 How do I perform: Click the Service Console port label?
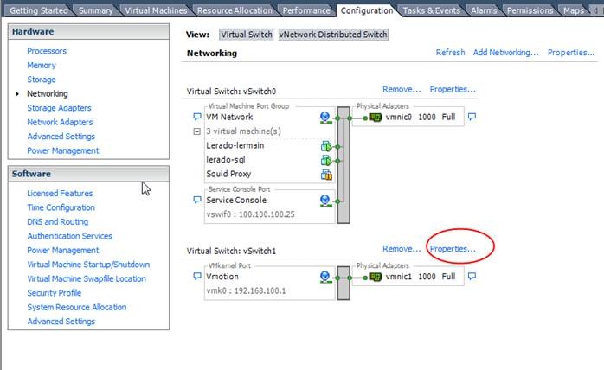tap(236, 201)
